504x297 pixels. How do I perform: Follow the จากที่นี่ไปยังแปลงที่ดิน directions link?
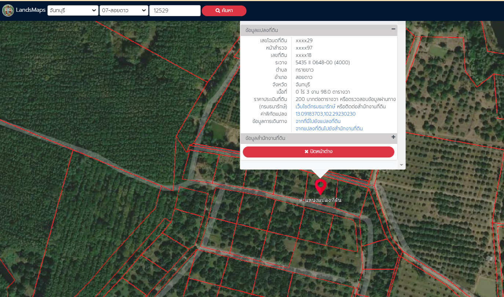[318, 121]
